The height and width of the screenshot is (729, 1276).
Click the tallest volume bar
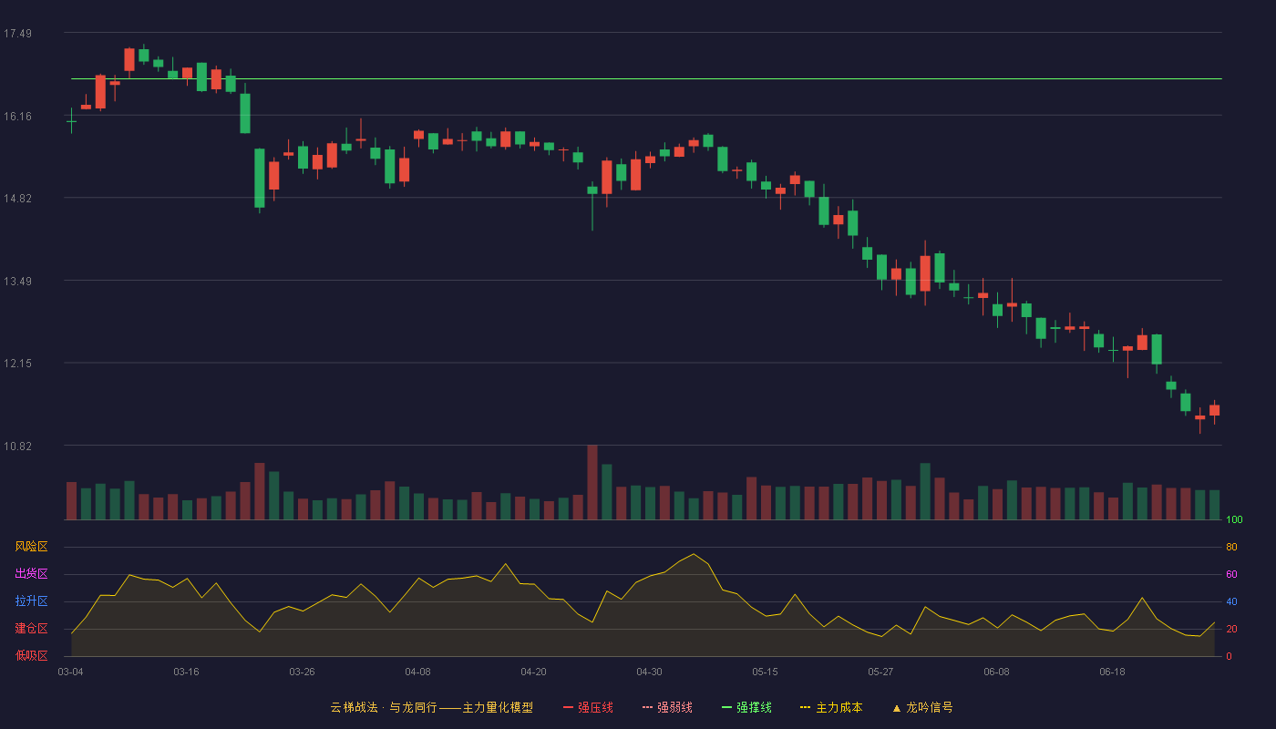592,482
